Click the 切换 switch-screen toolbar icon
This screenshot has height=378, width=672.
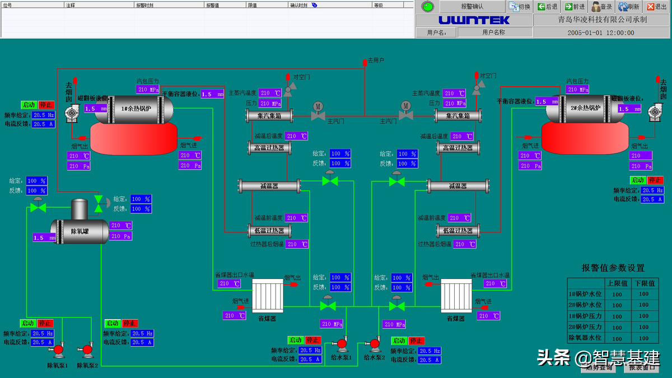coord(519,7)
